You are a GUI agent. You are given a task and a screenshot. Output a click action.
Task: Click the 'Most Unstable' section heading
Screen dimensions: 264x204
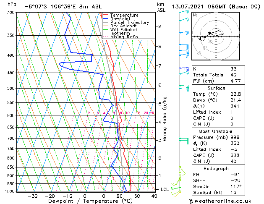pyautogui.click(x=215, y=131)
